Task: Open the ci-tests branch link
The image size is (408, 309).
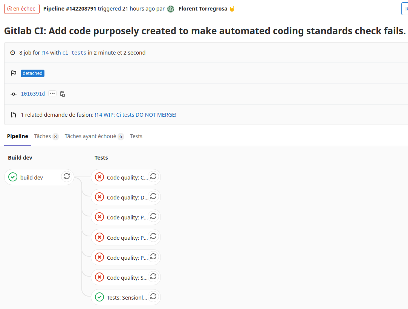Action: [74, 53]
